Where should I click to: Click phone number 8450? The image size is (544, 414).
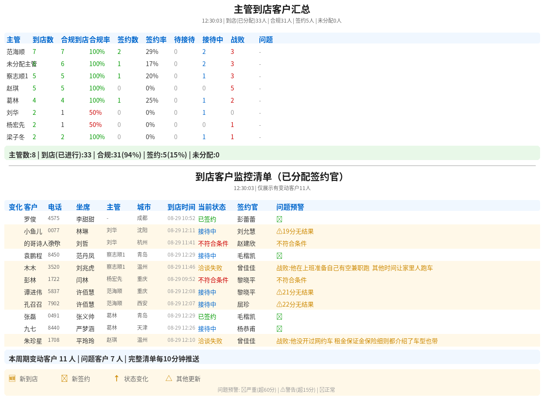[x=54, y=255]
